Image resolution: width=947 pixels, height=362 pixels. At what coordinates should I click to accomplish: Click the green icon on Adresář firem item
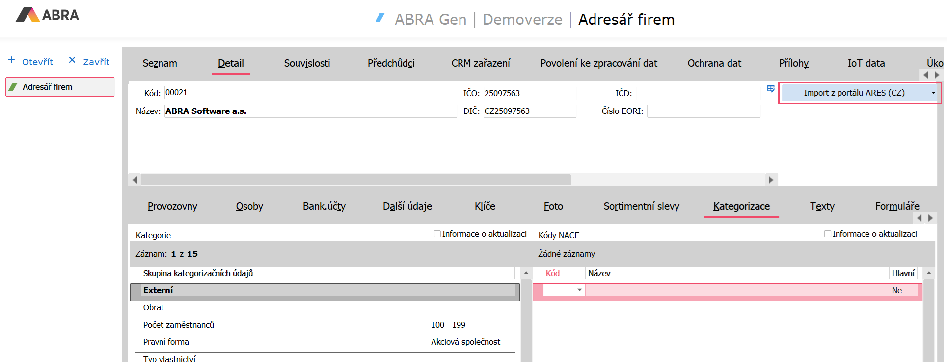coord(14,87)
